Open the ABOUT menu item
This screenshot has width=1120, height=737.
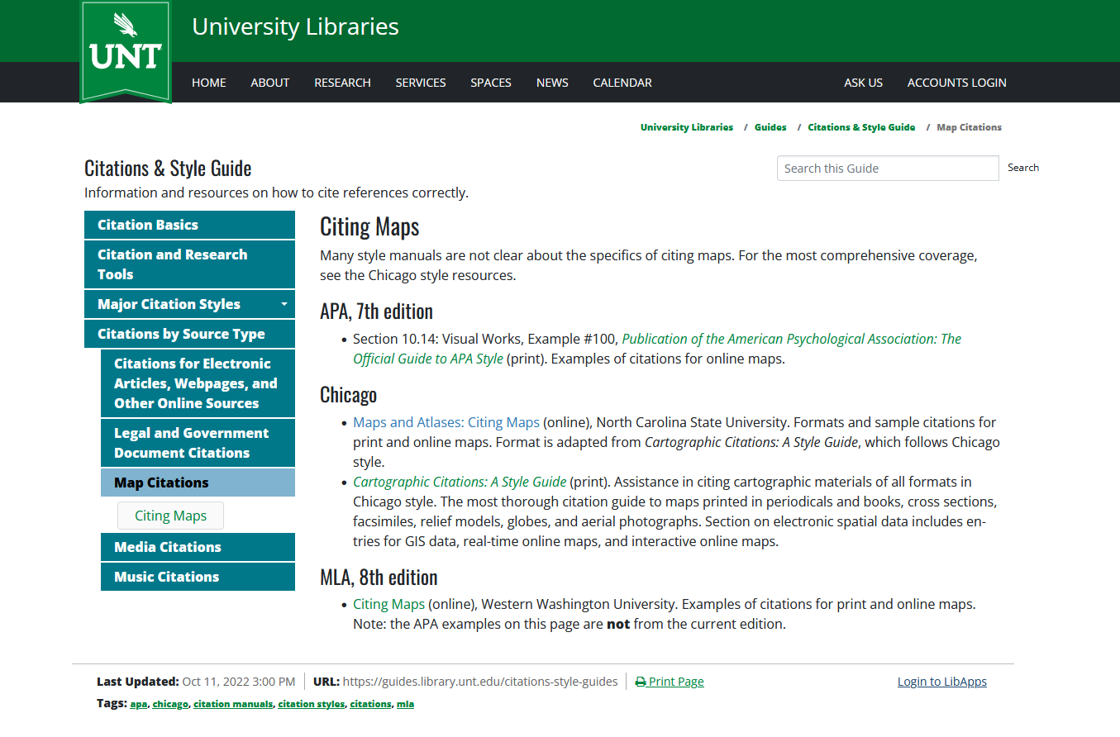(x=270, y=83)
